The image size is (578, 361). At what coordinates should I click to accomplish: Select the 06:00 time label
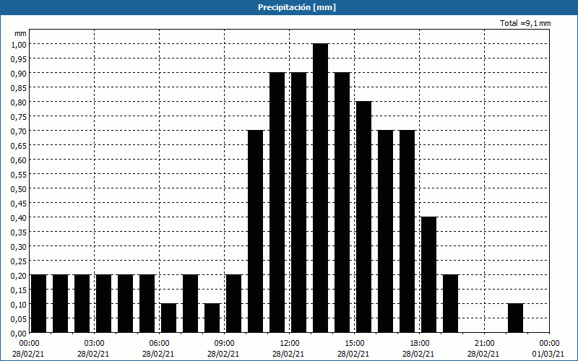tap(159, 344)
